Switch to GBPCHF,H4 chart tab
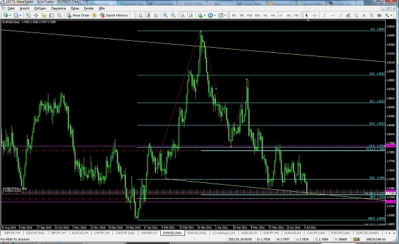This screenshot has width=399, height=244. tap(12, 233)
